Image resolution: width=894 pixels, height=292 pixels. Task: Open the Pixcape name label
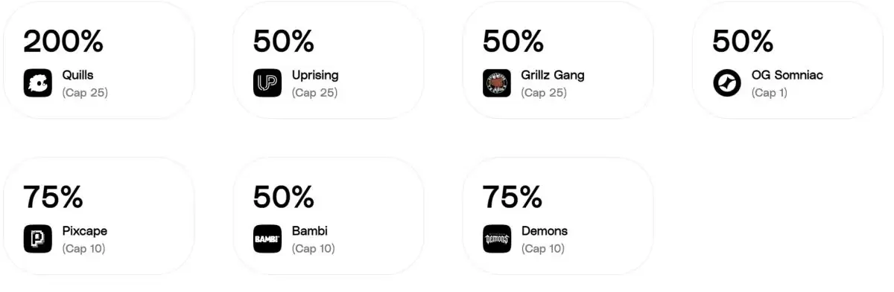coord(85,231)
